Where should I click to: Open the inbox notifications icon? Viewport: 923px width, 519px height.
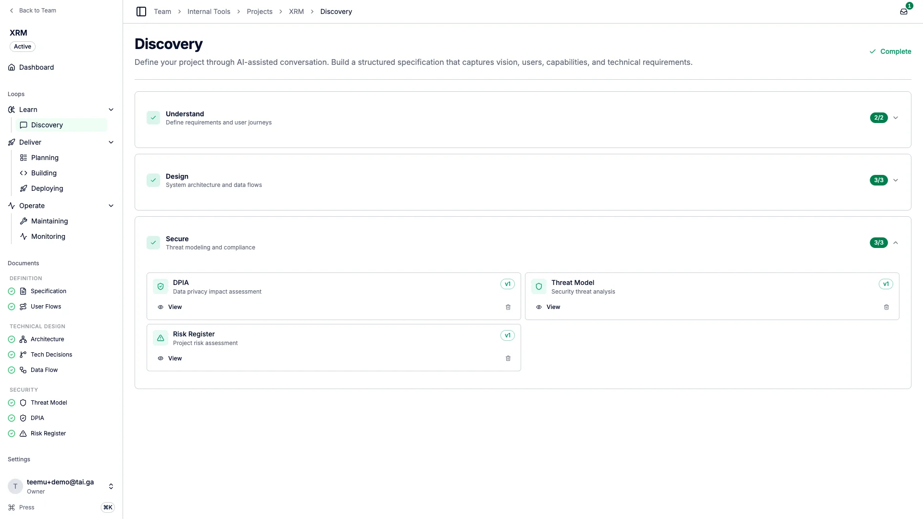tap(904, 12)
